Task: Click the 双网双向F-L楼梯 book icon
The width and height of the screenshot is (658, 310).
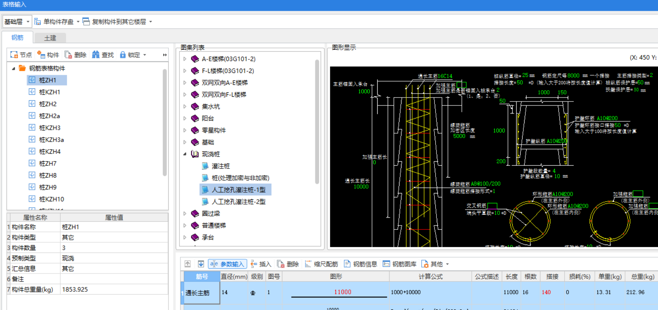Action: point(195,94)
